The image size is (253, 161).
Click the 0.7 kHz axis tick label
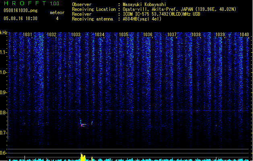pyautogui.click(x=3, y=133)
